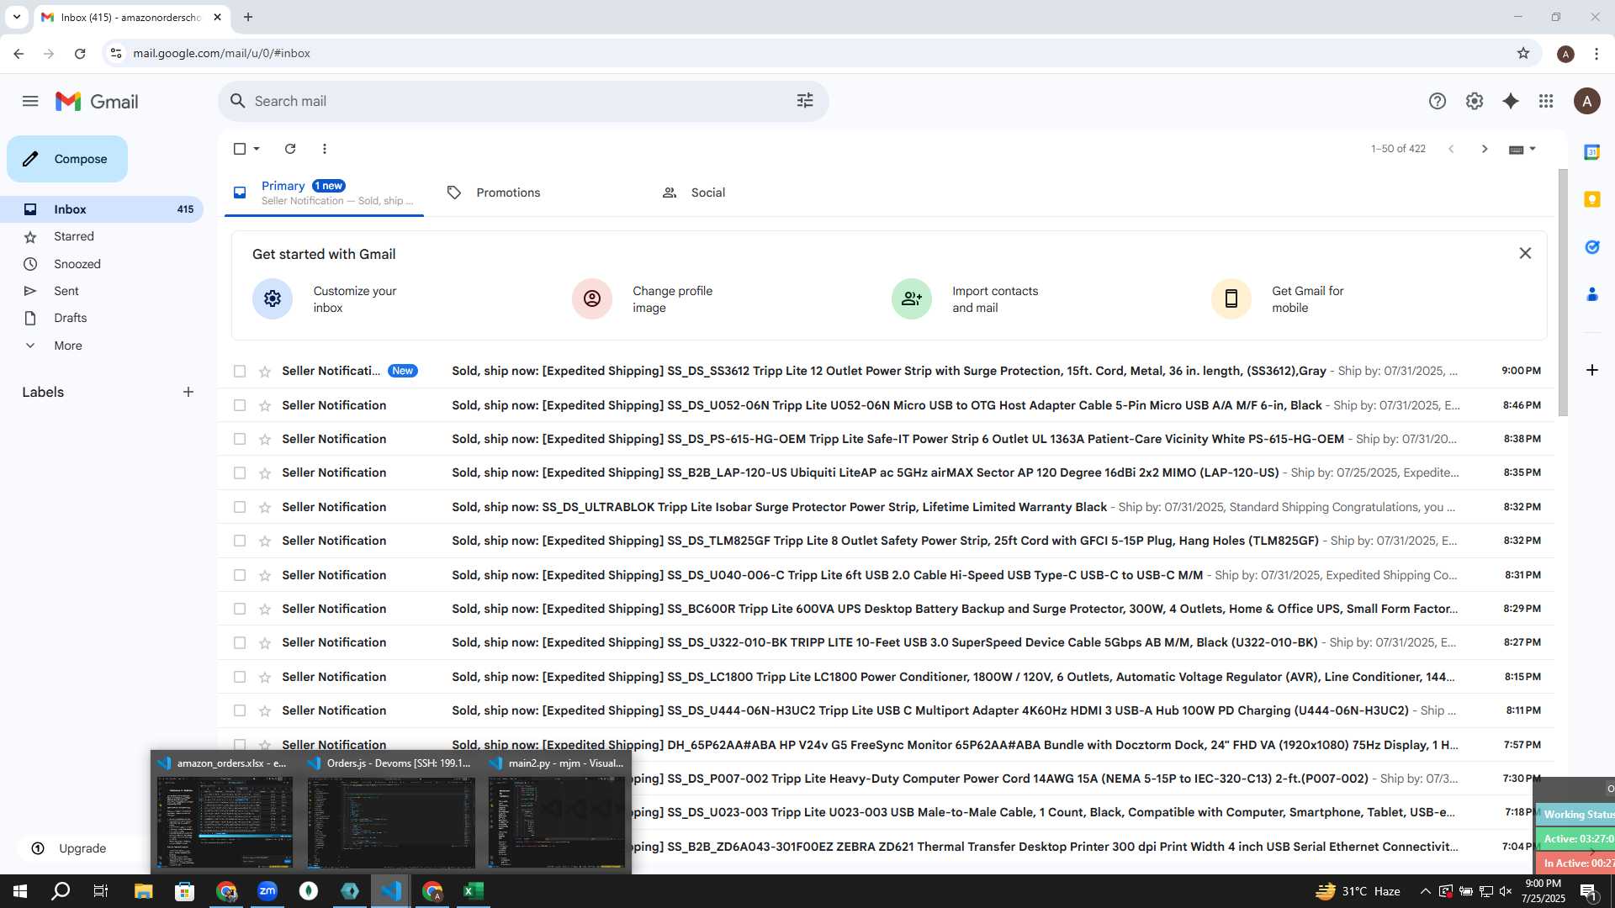Select the amazon_orders.xlsx VS Code thumbnail
Screen dimensions: 1615x908
click(x=225, y=814)
